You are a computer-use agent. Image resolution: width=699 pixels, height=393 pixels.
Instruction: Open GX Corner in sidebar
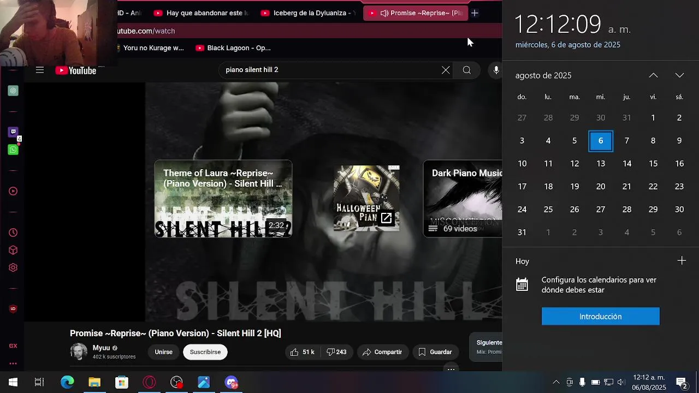[13, 346]
